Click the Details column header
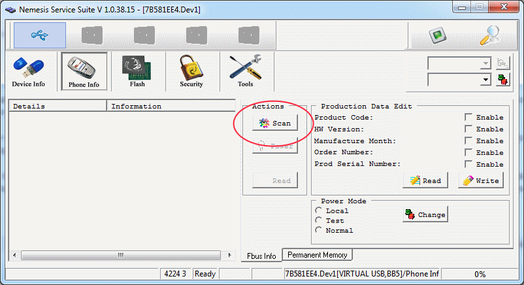Image resolution: width=524 pixels, height=285 pixels. click(57, 106)
